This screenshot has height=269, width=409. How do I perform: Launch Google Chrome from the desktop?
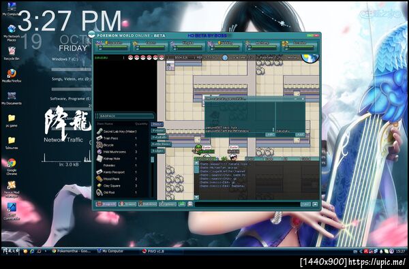[x=12, y=167]
